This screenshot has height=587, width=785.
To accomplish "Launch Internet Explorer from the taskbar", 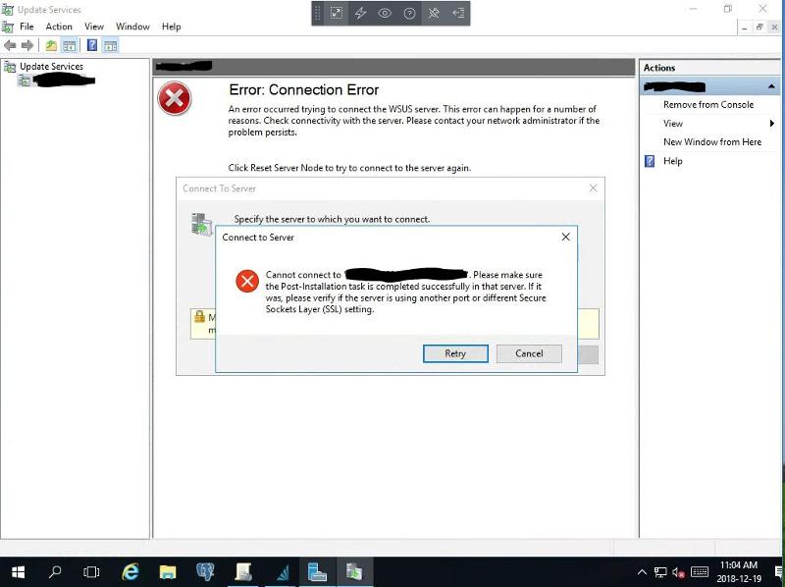I will click(x=131, y=572).
